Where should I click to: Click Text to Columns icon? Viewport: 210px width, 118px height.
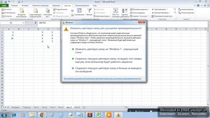115,13
